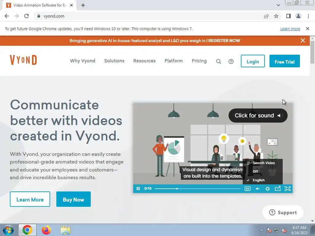Image resolution: width=315 pixels, height=236 pixels.
Task: Click the Click for sound button
Action: 258,116
